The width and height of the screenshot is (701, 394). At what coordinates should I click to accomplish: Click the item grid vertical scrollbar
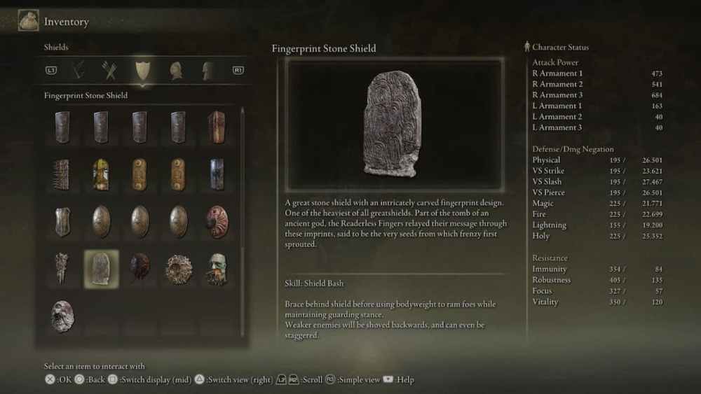click(x=243, y=222)
